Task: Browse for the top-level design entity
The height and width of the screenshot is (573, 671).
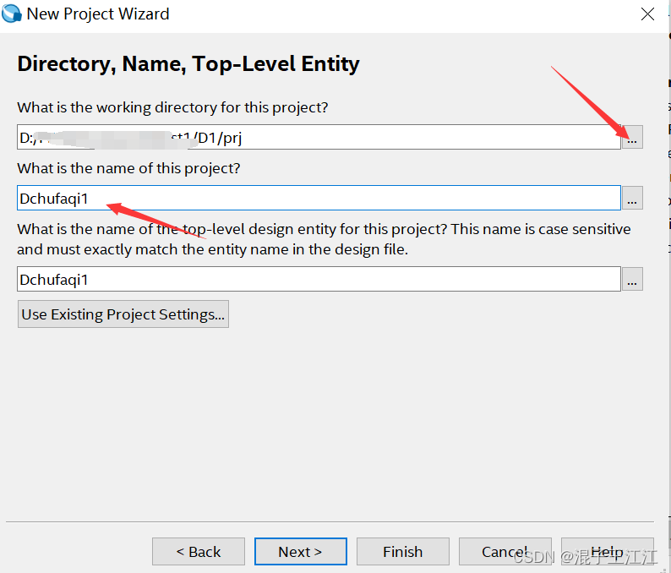Action: (x=632, y=279)
